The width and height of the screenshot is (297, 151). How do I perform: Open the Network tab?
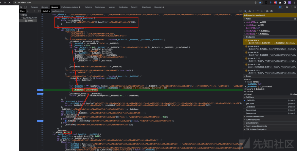point(88,7)
